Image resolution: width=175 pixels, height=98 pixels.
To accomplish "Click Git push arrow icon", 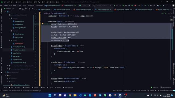I will tap(148, 5).
